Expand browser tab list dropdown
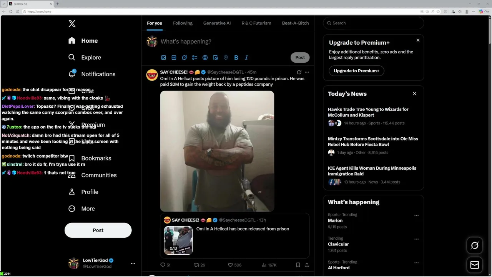 [x=3, y=4]
